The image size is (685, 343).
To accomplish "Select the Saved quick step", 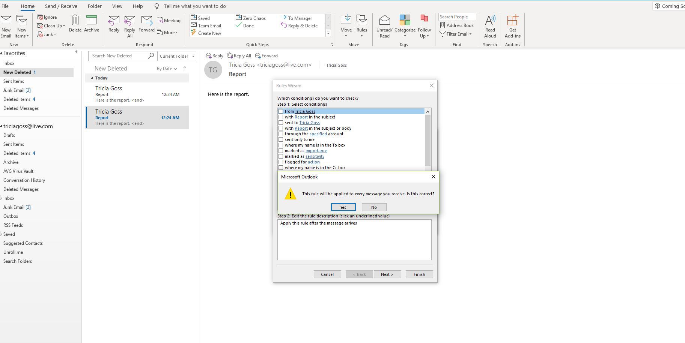I will tap(201, 18).
